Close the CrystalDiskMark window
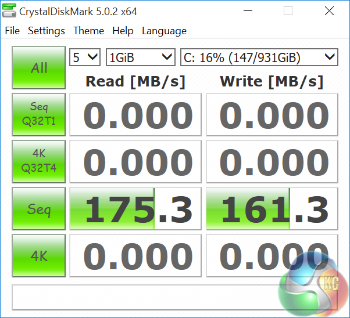Image resolution: width=350 pixels, height=318 pixels. pyautogui.click(x=329, y=10)
